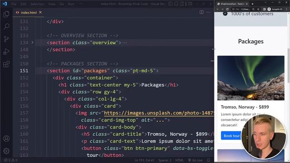Screen dimensions: 290x163
Task: Click the folded ellipsis after the overview section tag
Action: click(125, 43)
